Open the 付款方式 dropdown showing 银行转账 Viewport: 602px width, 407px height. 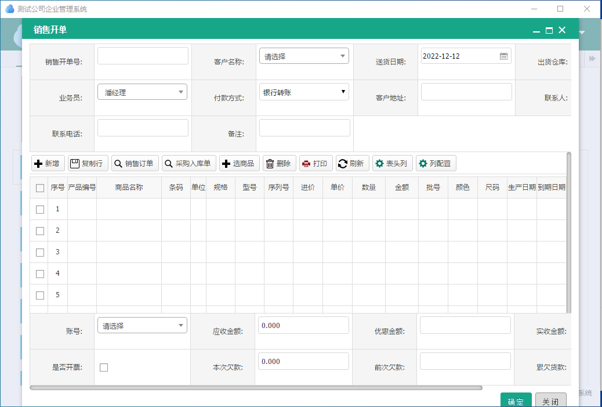(304, 92)
